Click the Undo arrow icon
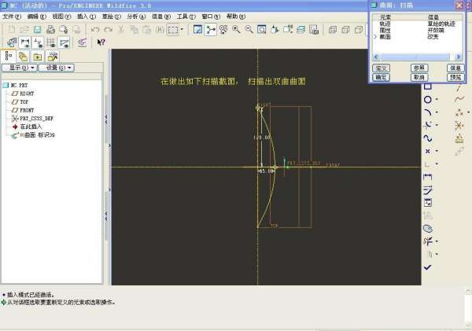The image size is (472, 331). pos(95,30)
